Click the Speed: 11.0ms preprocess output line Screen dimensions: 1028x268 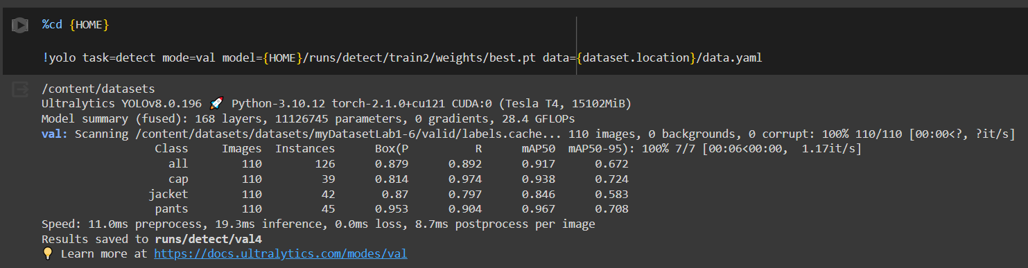pos(318,224)
